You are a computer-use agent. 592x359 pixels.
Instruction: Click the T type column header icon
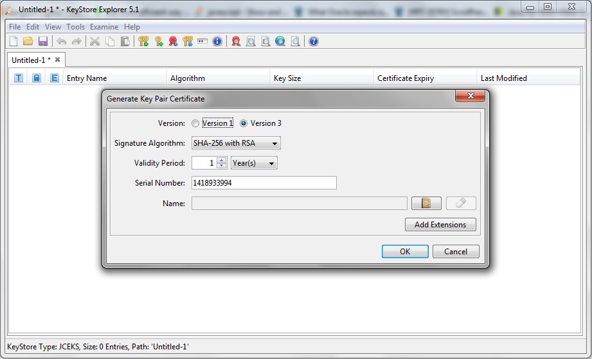[18, 78]
